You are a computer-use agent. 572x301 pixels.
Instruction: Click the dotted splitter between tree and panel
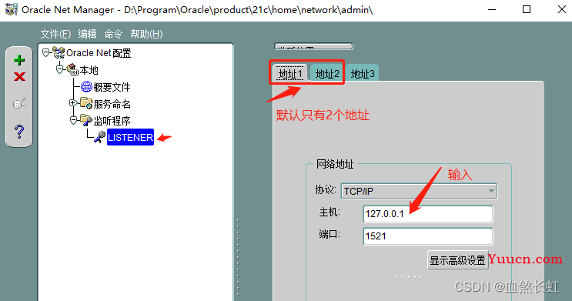(x=238, y=257)
